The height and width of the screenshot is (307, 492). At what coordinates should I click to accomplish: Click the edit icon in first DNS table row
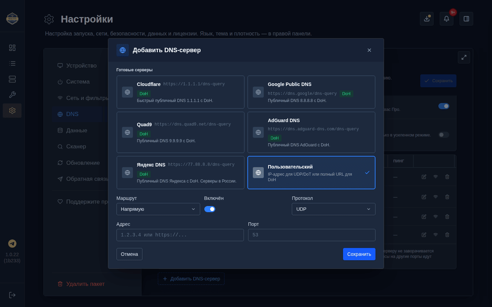click(424, 177)
